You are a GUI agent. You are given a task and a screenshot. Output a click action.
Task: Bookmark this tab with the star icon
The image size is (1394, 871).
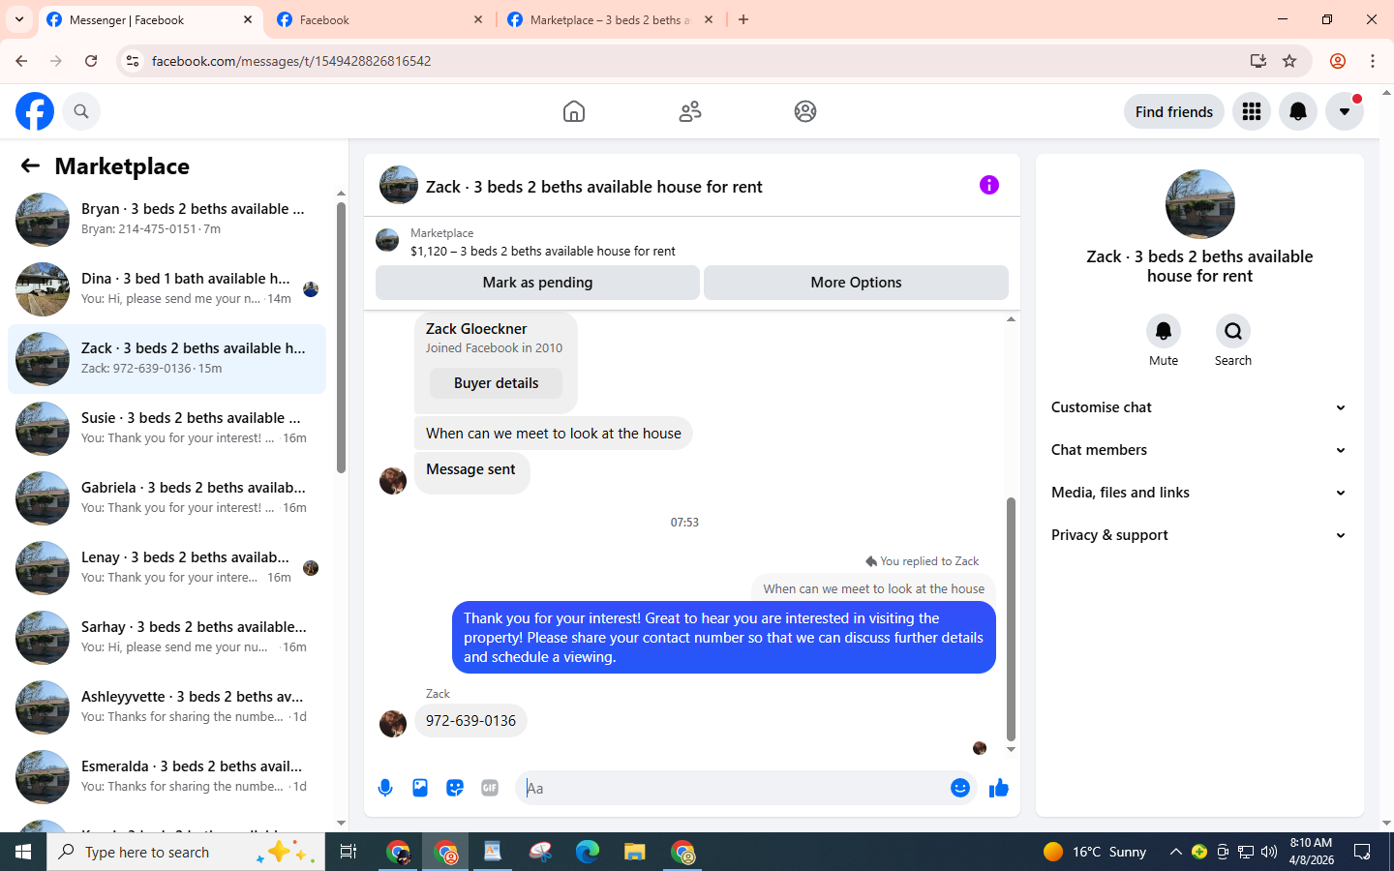pyautogui.click(x=1289, y=61)
